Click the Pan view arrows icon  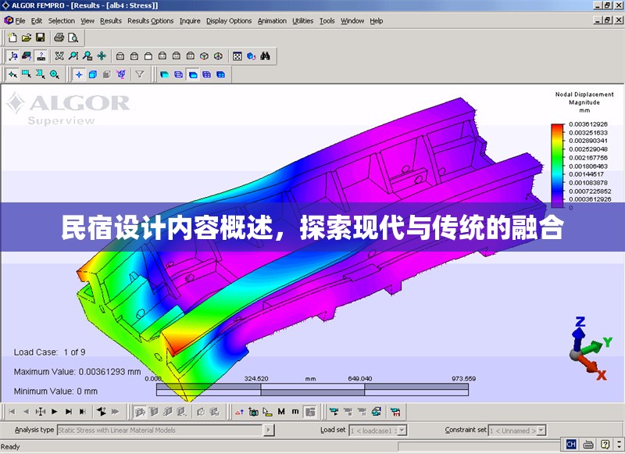[101, 56]
